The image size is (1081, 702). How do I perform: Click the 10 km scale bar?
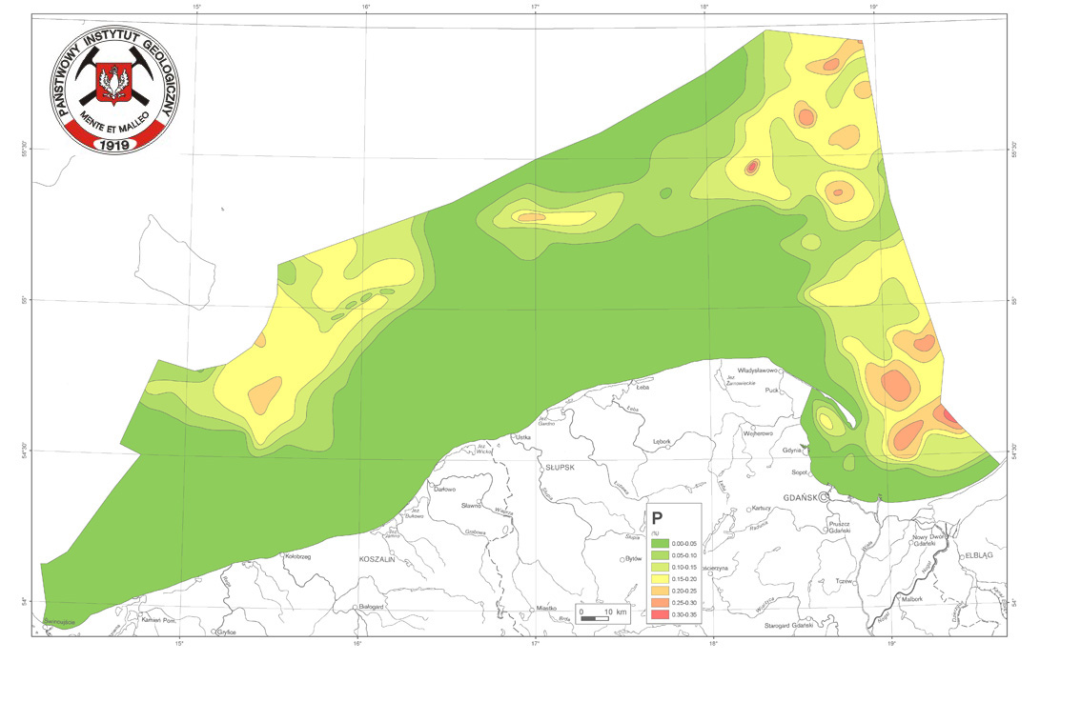[595, 619]
